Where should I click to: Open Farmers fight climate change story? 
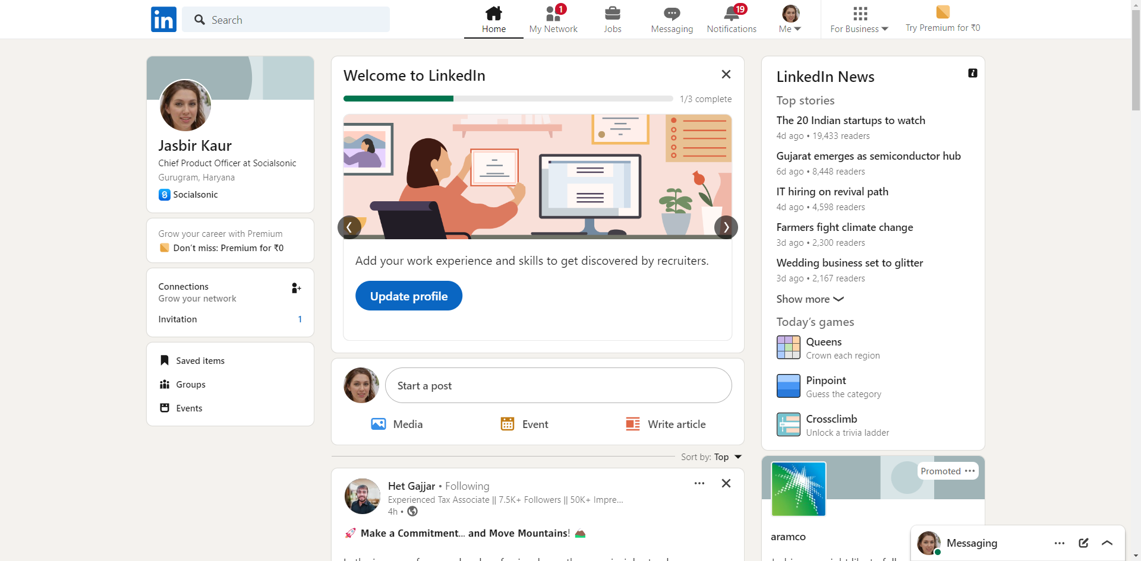[844, 227]
